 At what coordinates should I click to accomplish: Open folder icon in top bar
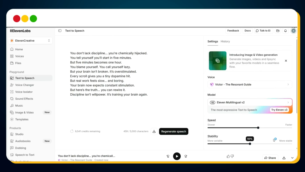coord(278,31)
